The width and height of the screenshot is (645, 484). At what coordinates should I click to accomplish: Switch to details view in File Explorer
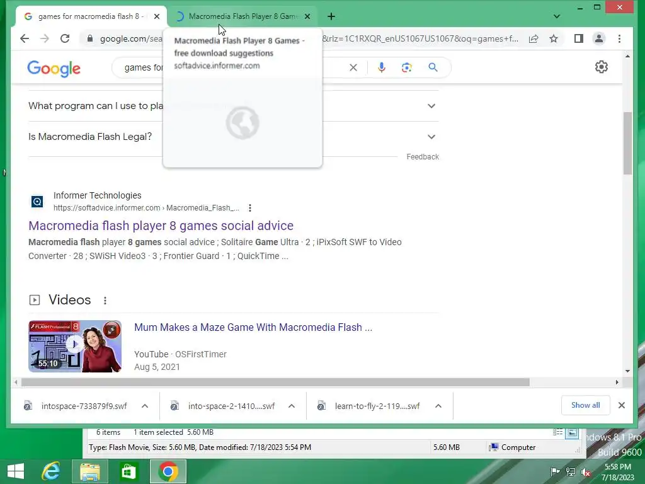tap(557, 432)
